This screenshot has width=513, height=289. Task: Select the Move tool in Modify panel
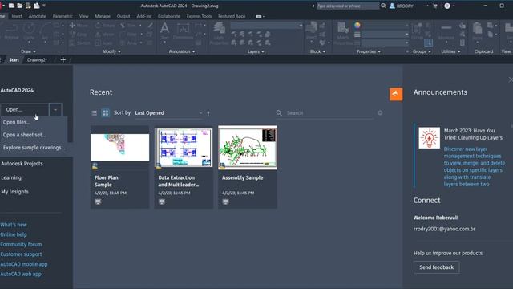(x=79, y=25)
